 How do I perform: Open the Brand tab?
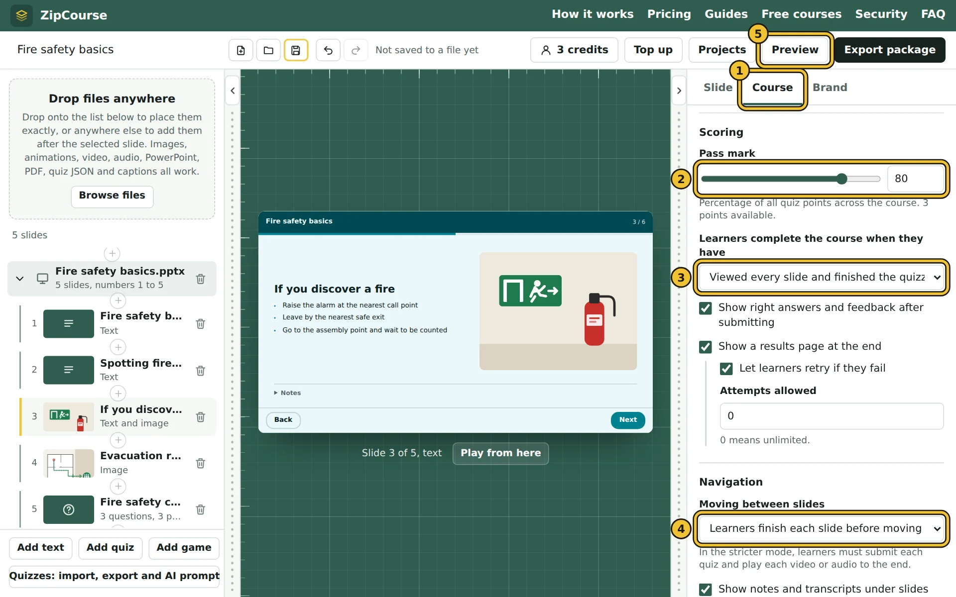pyautogui.click(x=830, y=88)
